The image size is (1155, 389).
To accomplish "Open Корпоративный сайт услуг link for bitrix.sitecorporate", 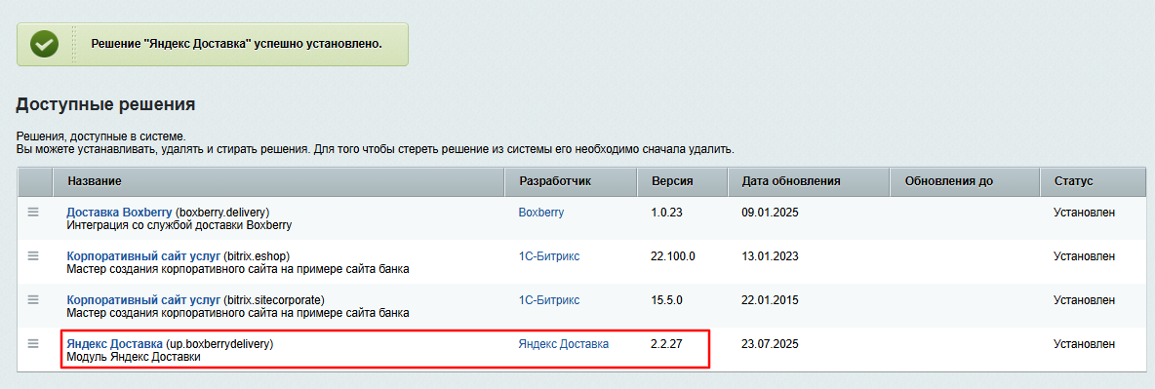I will click(143, 300).
